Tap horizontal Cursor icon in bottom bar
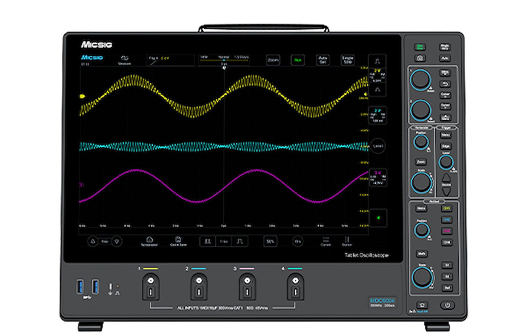This screenshot has width=527, height=334. pyautogui.click(x=326, y=241)
